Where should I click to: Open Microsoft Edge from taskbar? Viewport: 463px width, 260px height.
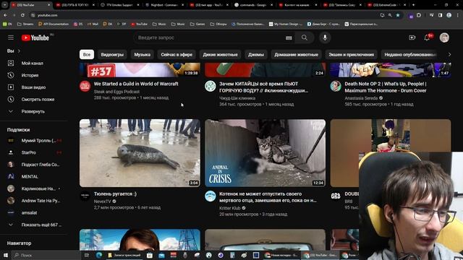coord(99,255)
